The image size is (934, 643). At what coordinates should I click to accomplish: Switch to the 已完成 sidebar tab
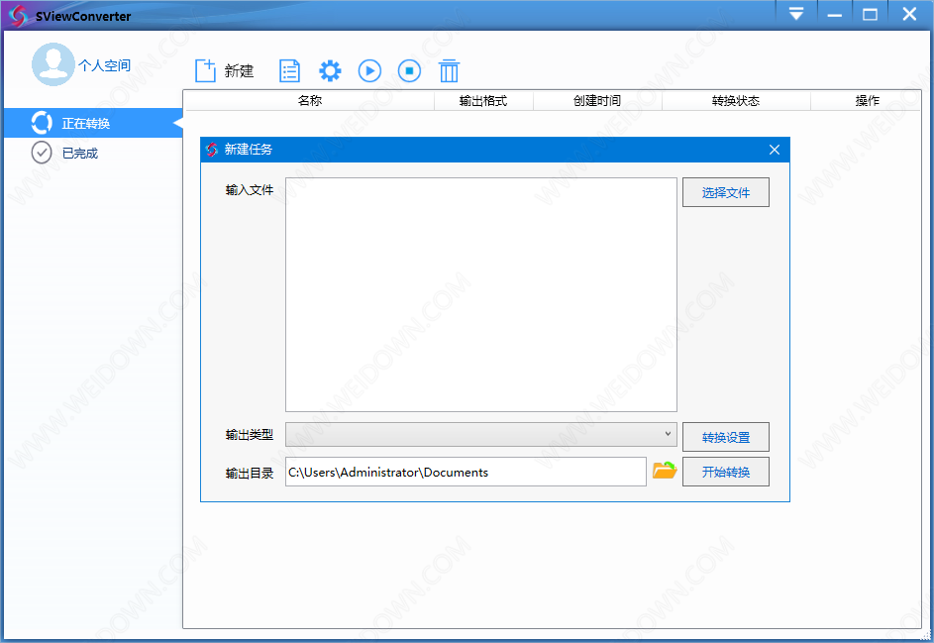pos(79,153)
